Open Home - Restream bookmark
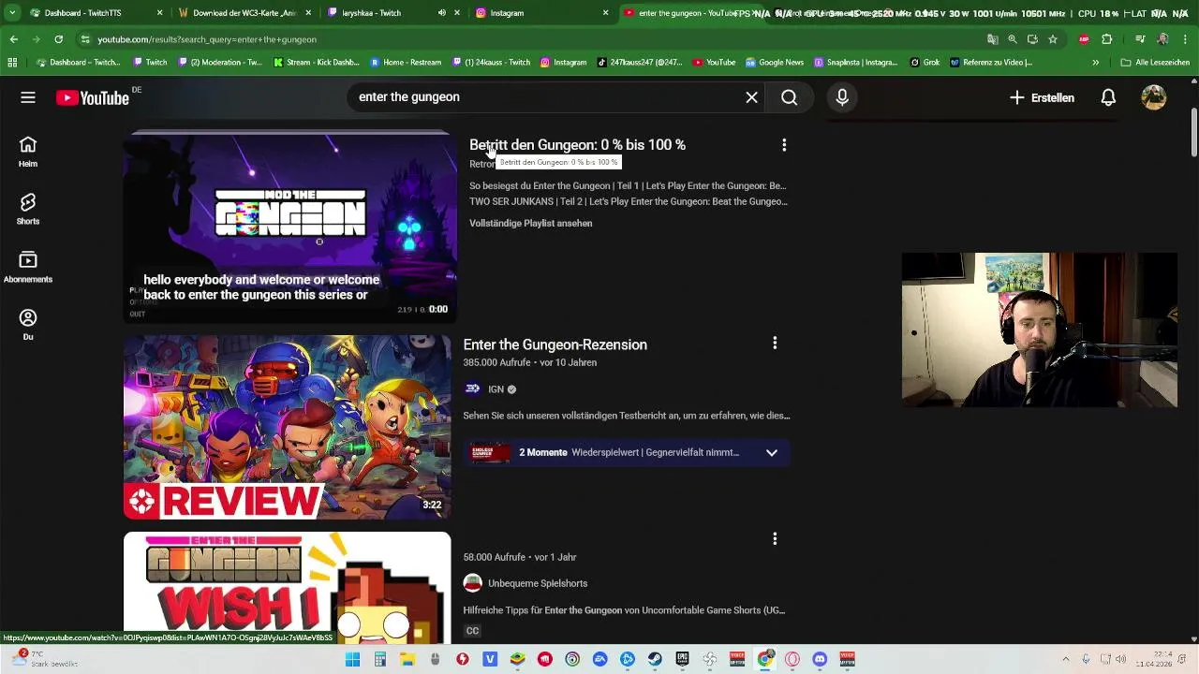Viewport: 1199px width, 674px height. 407,63
